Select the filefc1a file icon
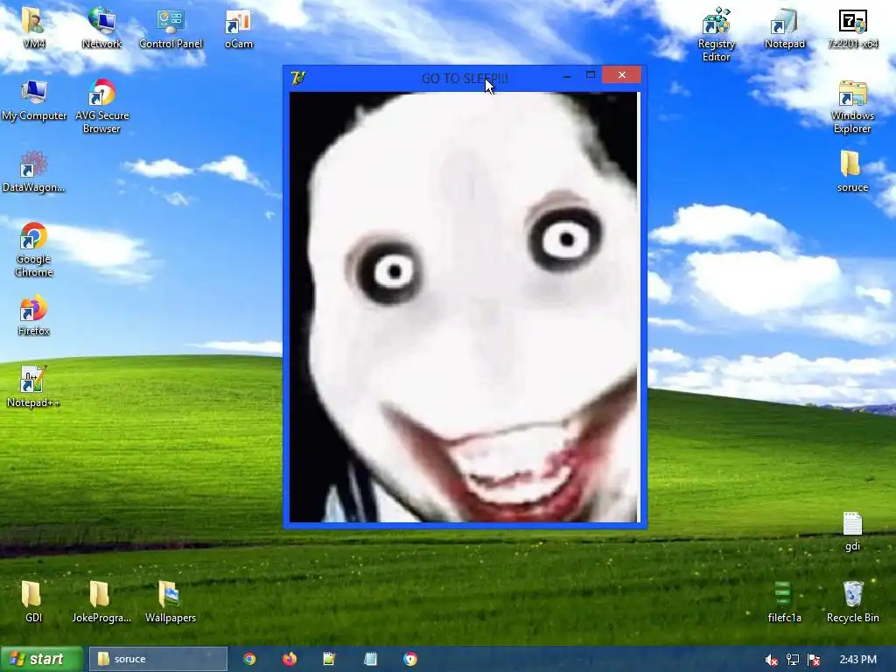896x672 pixels. pos(785,602)
